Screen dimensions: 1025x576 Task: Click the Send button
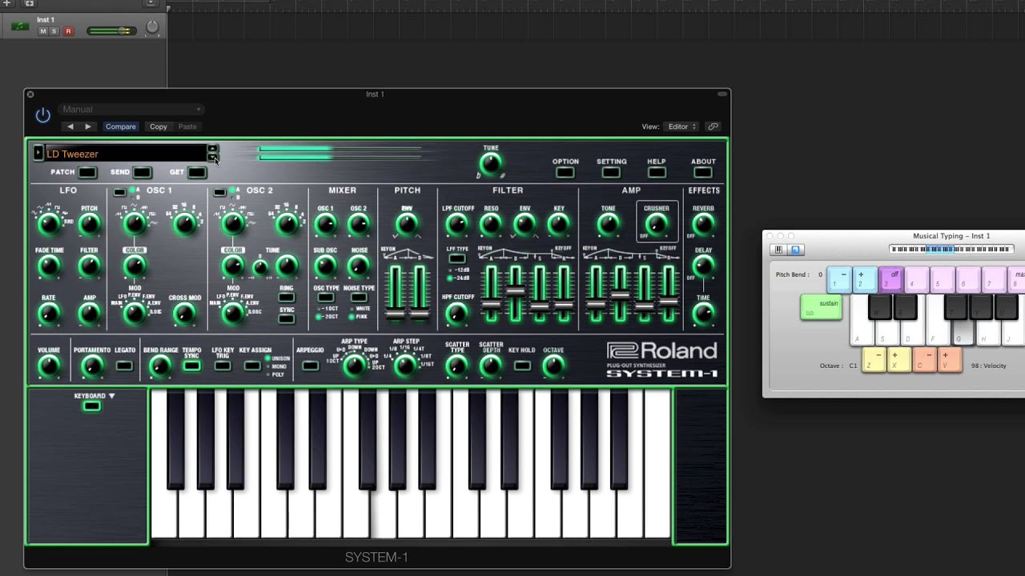tap(142, 172)
